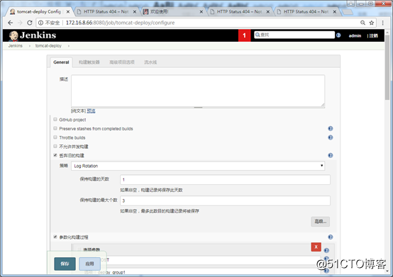
Task: Expand the tomcat-deploy breadcrumb arrow
Action: pyautogui.click(x=69, y=46)
